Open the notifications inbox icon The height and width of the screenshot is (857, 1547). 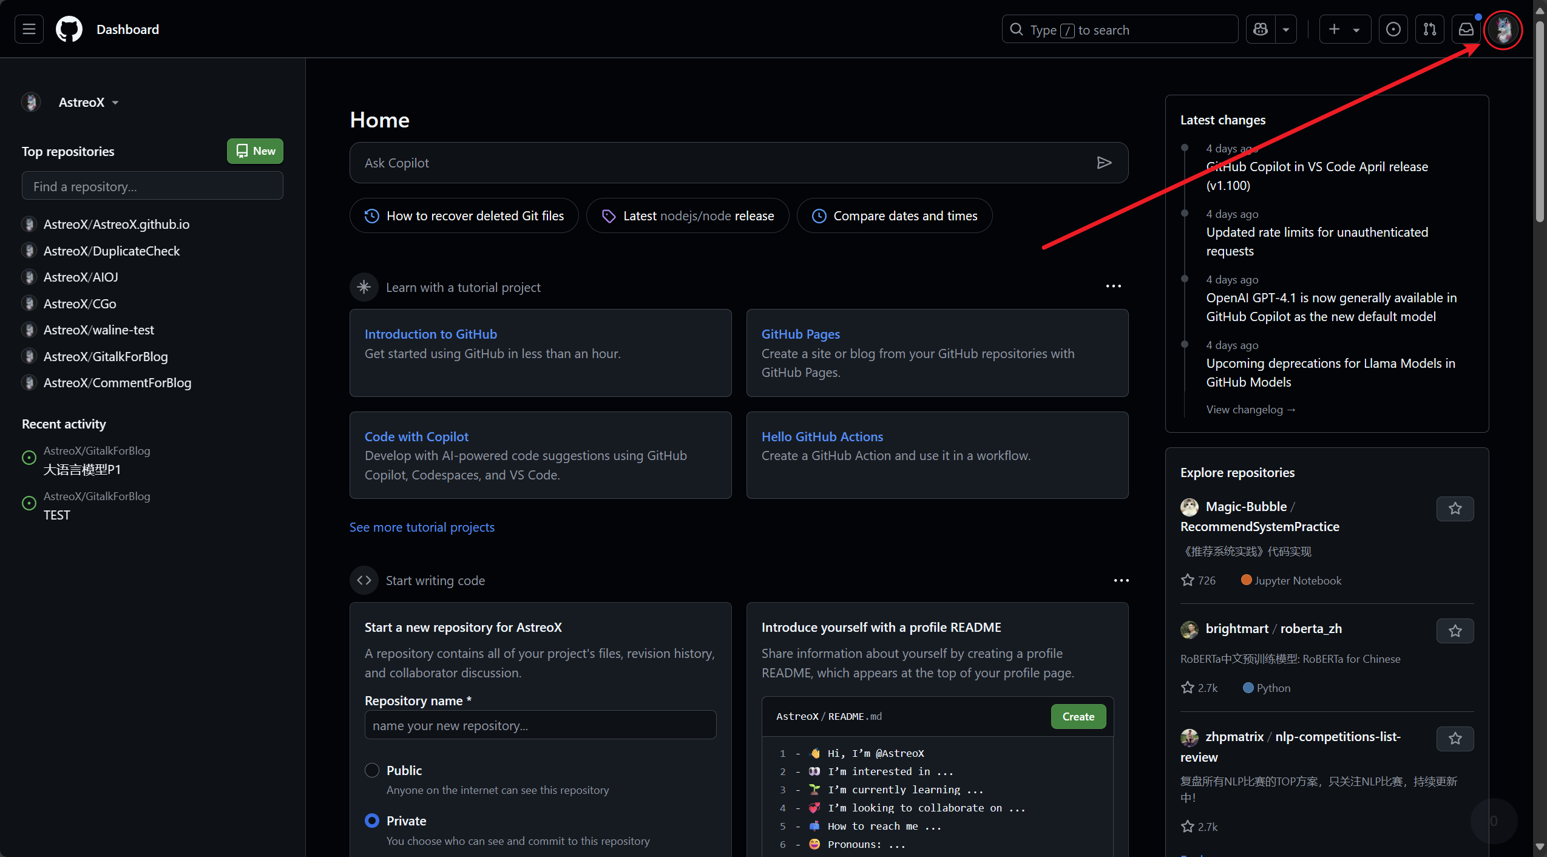click(1466, 29)
